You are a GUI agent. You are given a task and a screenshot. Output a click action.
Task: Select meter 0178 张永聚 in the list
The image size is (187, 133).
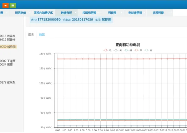tap(7, 82)
